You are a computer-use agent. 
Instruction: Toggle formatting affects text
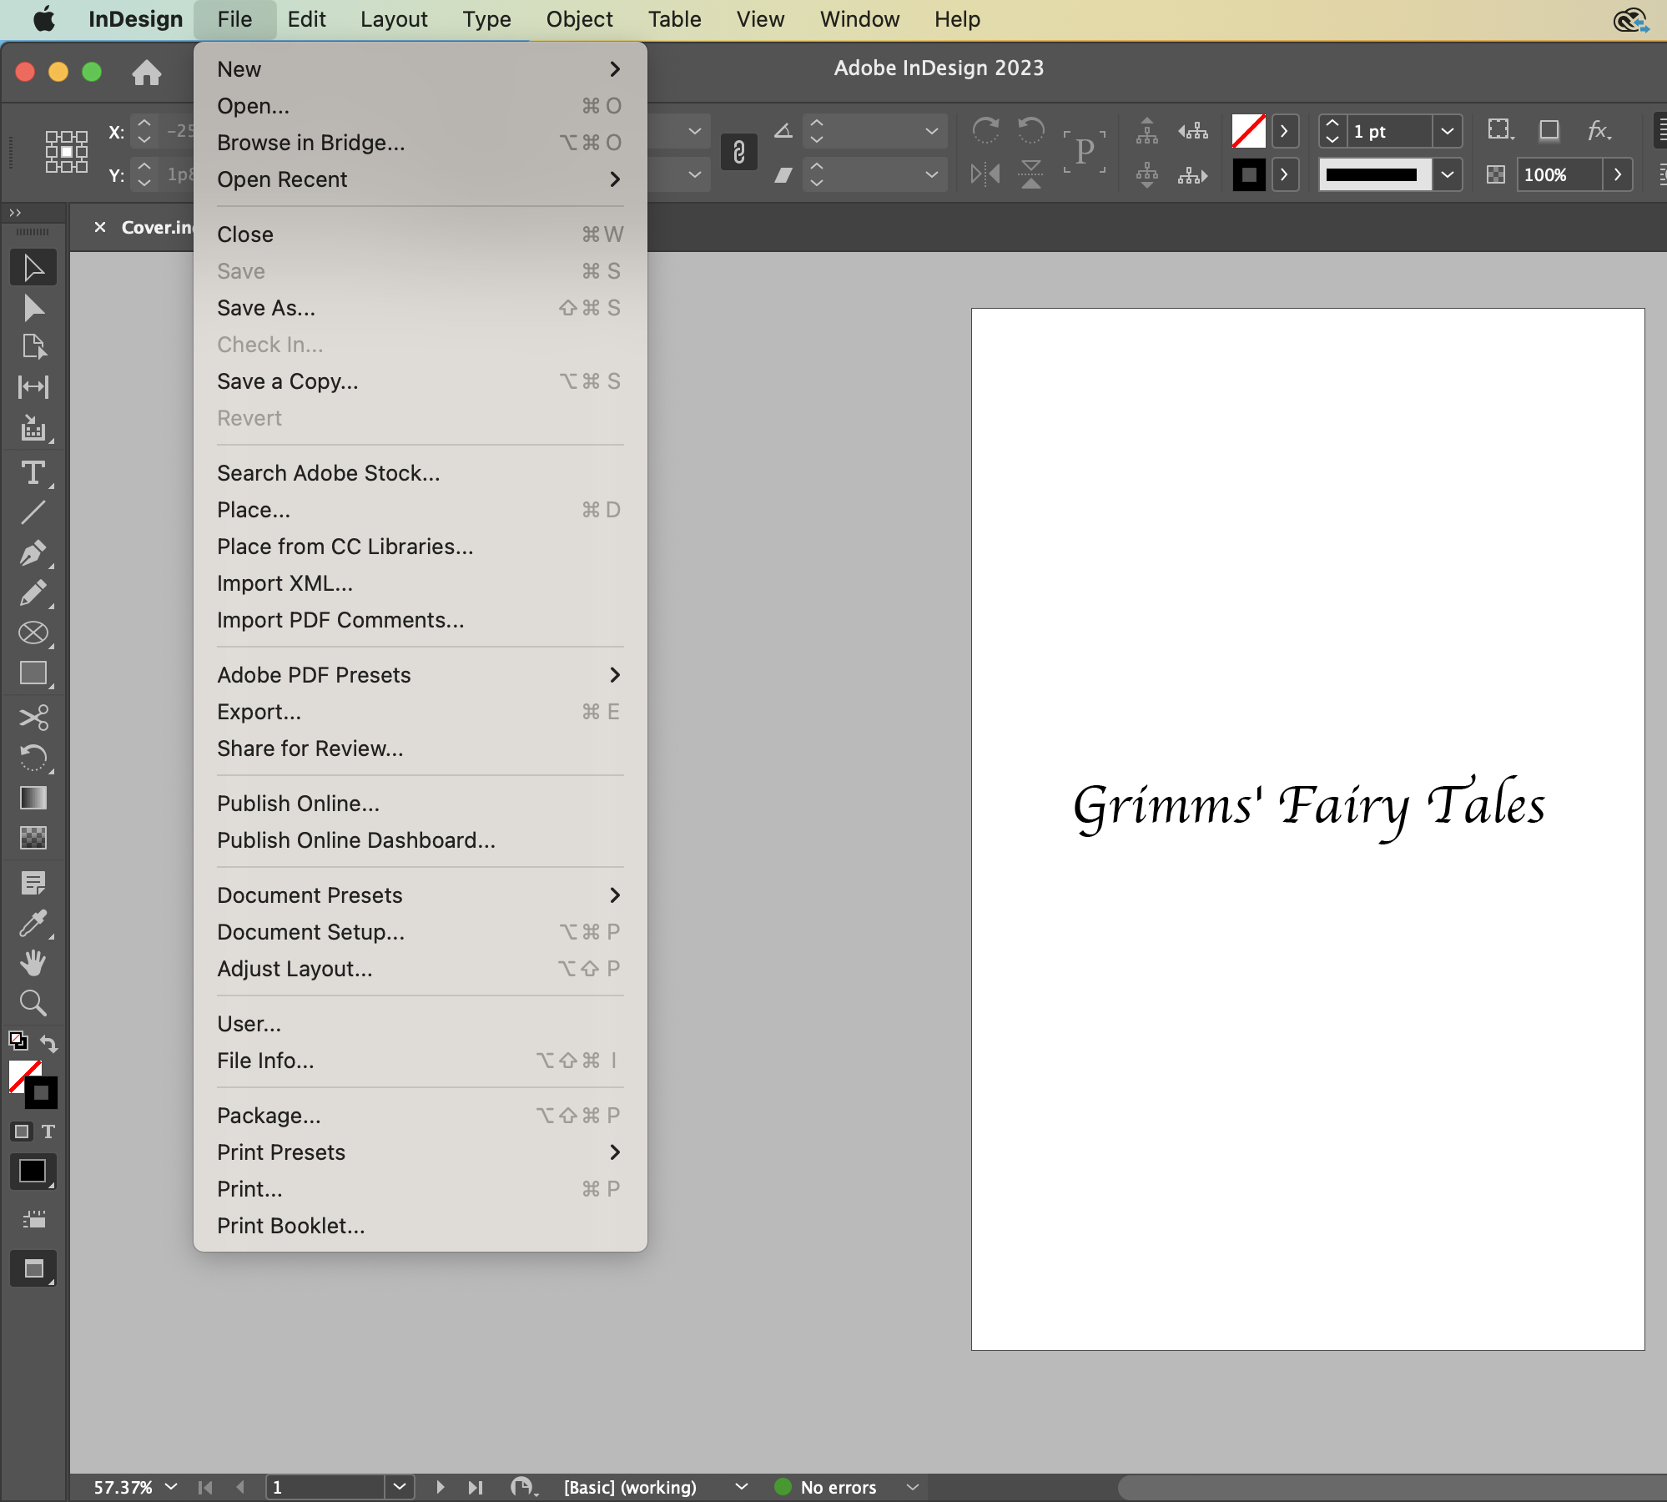point(49,1132)
